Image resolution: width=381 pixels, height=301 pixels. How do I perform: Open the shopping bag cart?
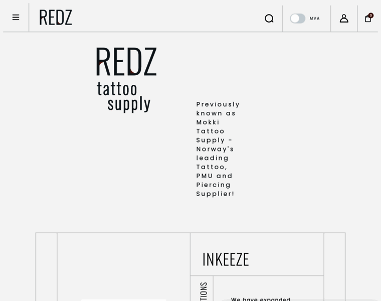click(368, 19)
